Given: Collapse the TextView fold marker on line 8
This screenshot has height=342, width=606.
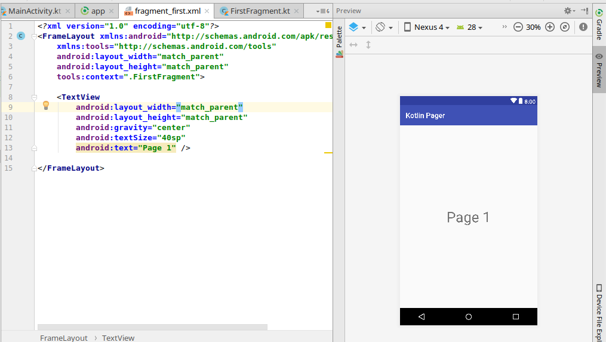Looking at the screenshot, I should tap(34, 97).
